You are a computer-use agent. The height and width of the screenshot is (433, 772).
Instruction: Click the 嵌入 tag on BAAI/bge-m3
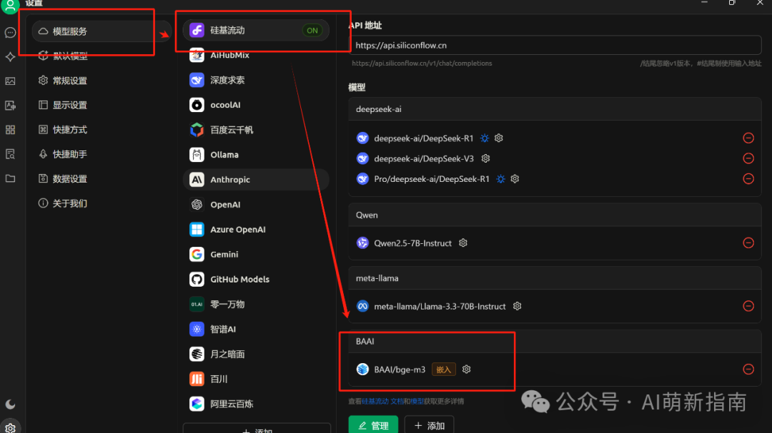444,369
